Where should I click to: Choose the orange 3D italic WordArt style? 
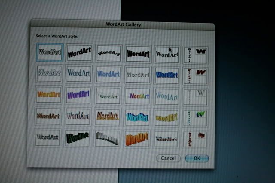pos(107,117)
